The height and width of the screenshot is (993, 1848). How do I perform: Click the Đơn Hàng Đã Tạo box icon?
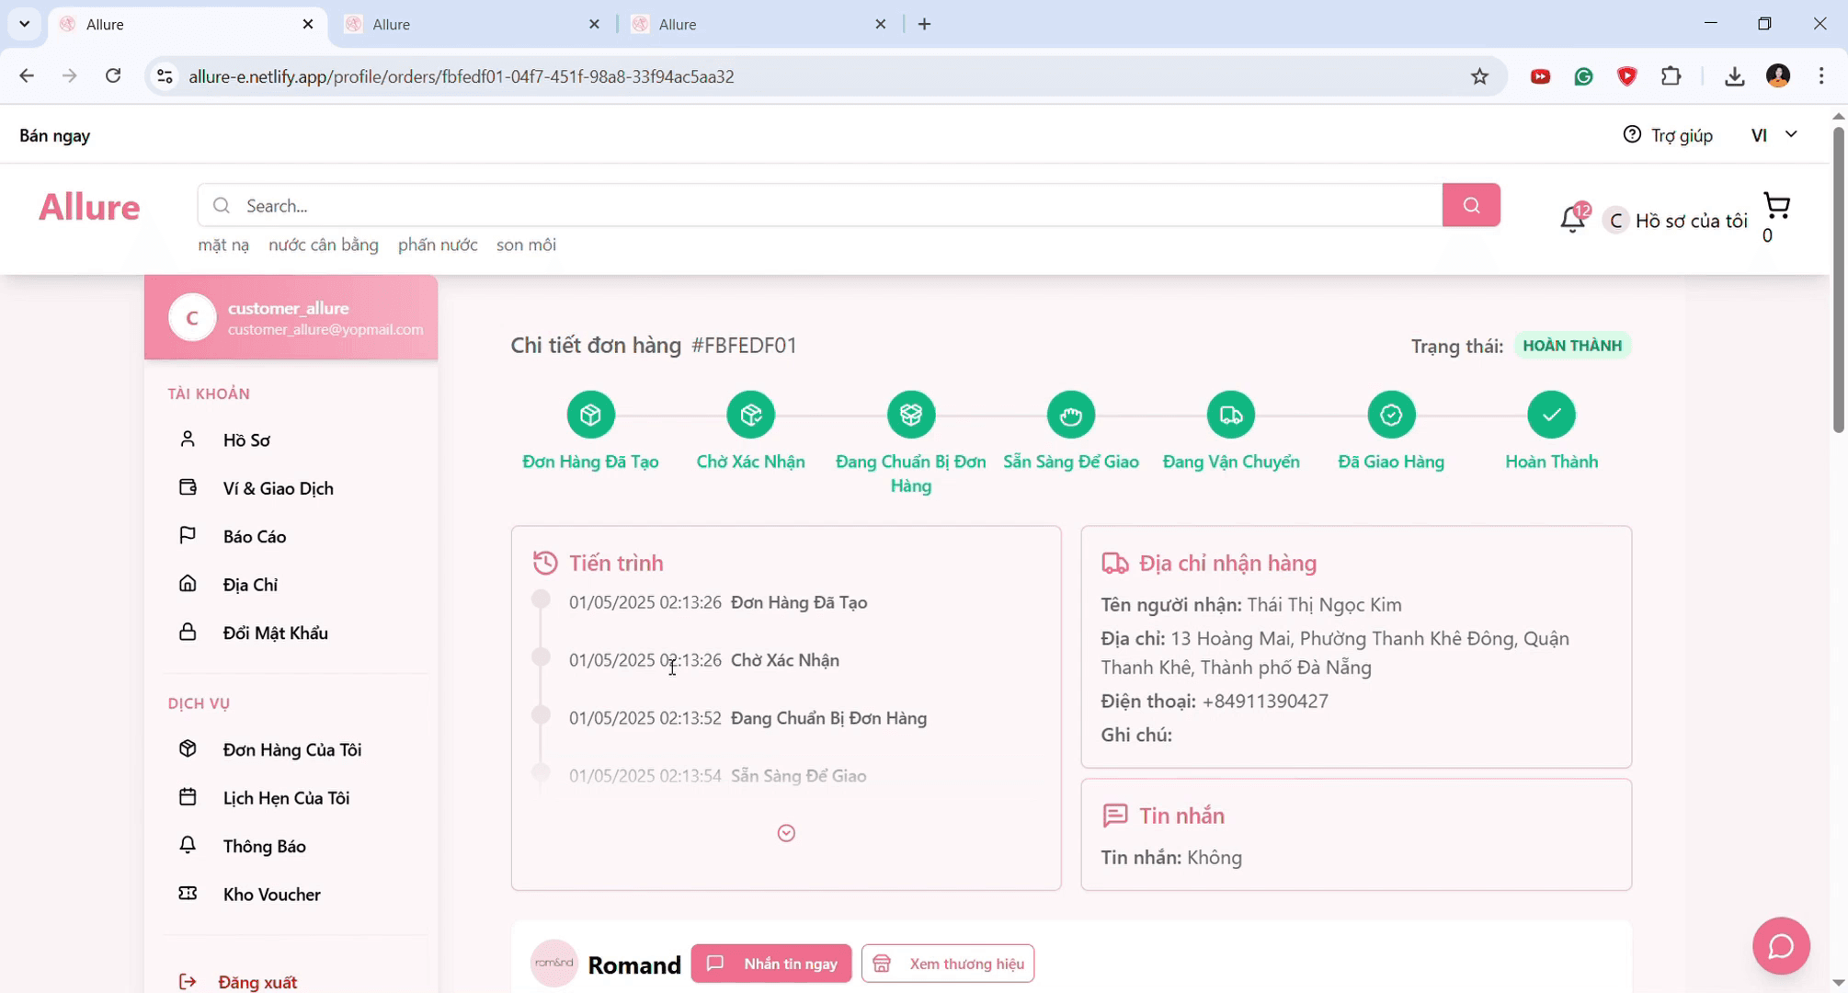590,416
